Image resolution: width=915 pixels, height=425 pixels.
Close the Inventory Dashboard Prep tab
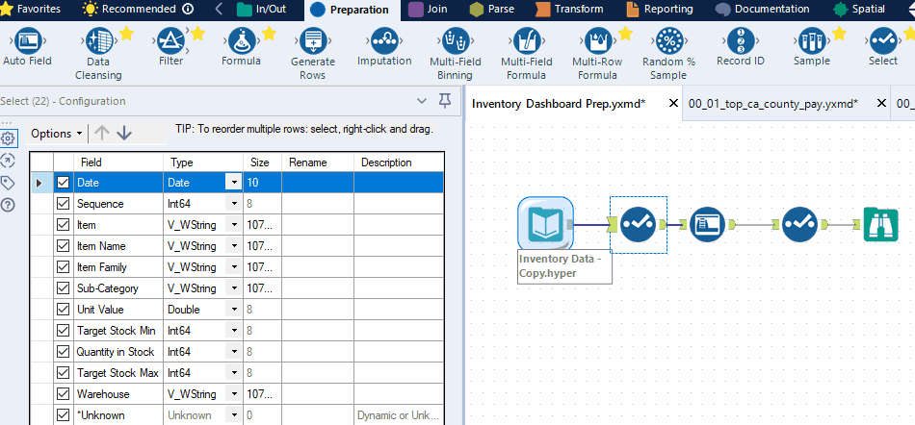[673, 103]
